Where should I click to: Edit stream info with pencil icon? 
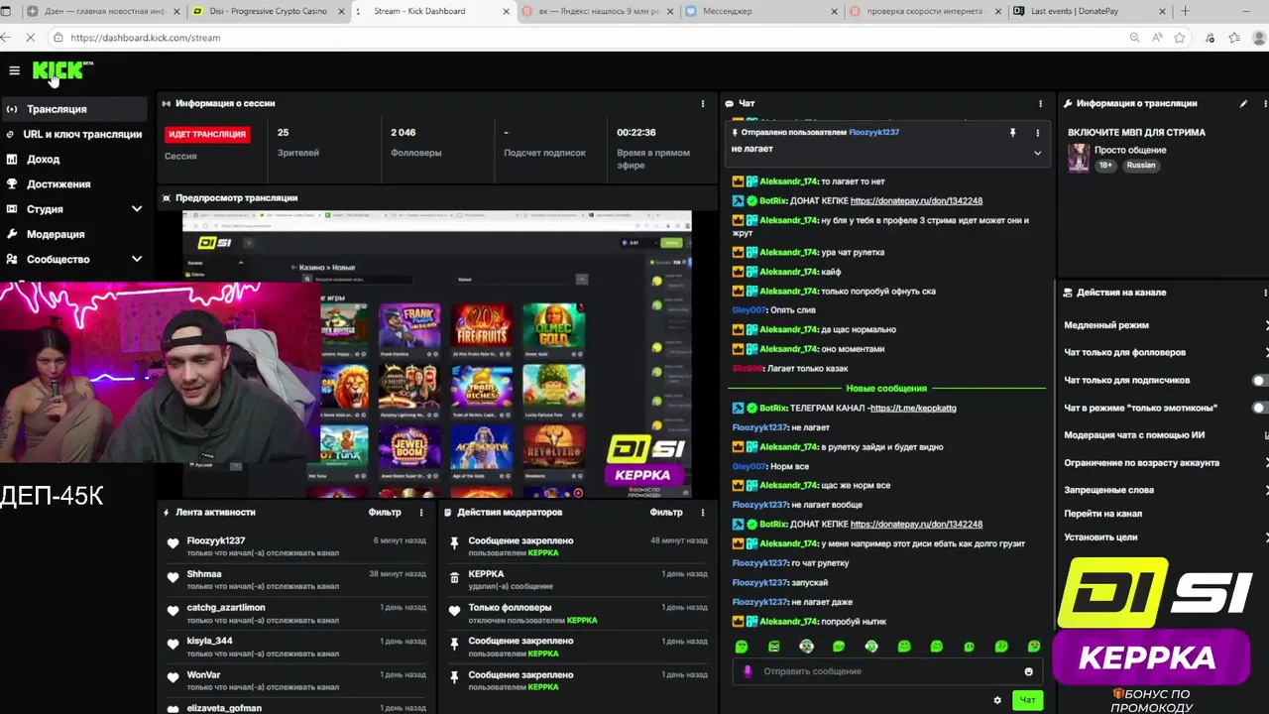(x=1243, y=103)
